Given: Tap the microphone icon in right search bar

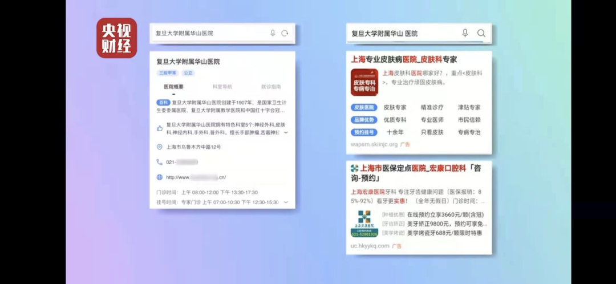Looking at the screenshot, I should tap(465, 33).
